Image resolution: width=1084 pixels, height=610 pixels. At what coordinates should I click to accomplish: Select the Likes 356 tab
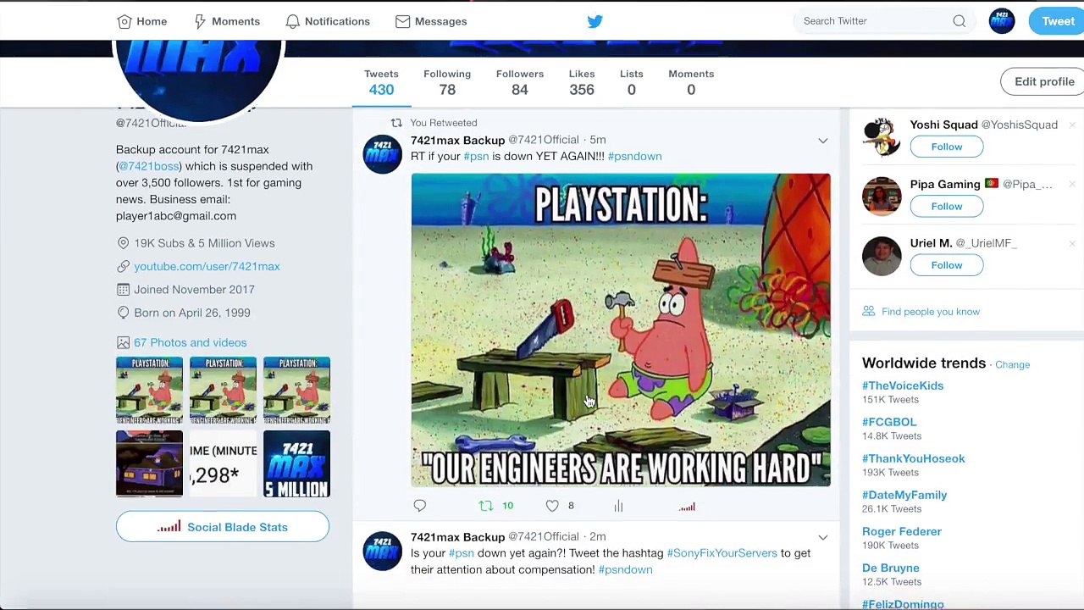click(582, 82)
